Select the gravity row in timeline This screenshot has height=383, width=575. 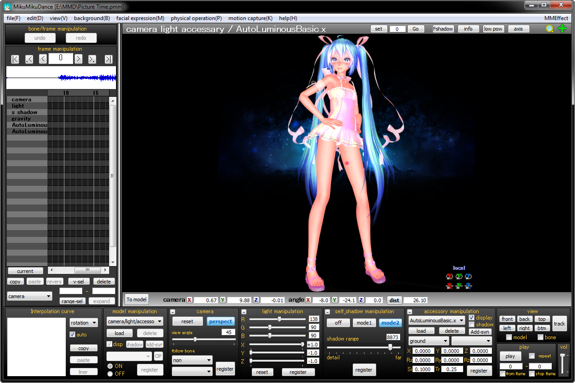coord(27,119)
